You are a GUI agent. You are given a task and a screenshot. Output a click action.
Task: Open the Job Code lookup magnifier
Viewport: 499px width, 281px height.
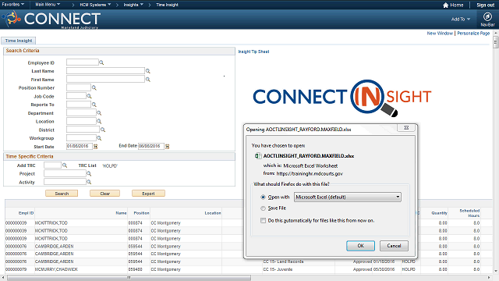pyautogui.click(x=89, y=96)
